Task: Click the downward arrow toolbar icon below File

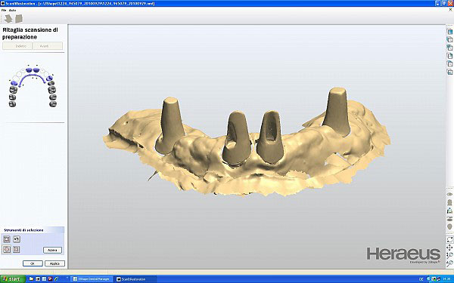Action: (x=8, y=18)
